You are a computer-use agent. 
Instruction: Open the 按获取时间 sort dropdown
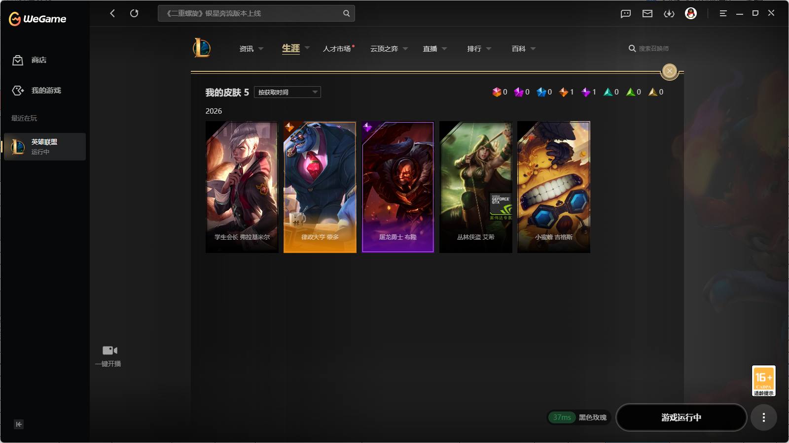tap(287, 92)
